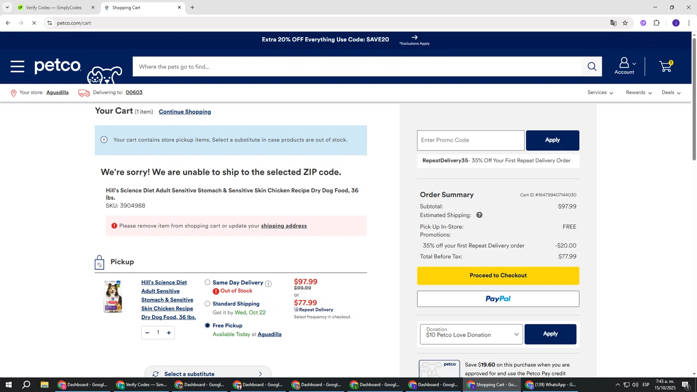
Task: Open the shopping cart icon in header
Action: pos(666,66)
